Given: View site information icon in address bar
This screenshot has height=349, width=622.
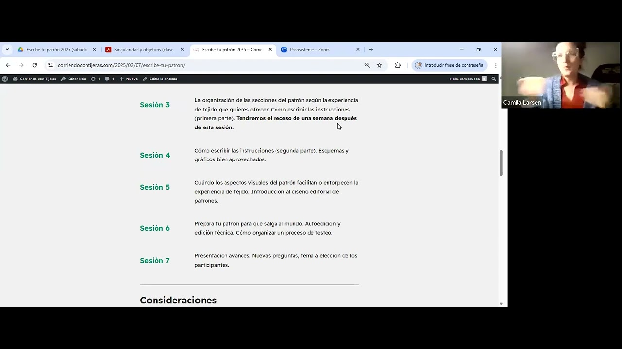Looking at the screenshot, I should [50, 65].
